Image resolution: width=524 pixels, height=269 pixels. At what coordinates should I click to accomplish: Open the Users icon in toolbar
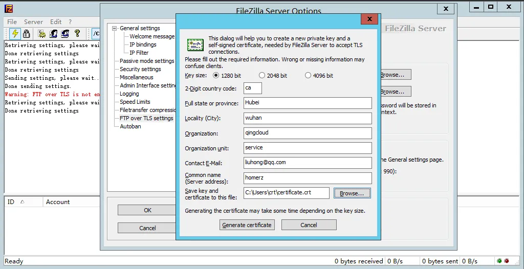[53, 33]
